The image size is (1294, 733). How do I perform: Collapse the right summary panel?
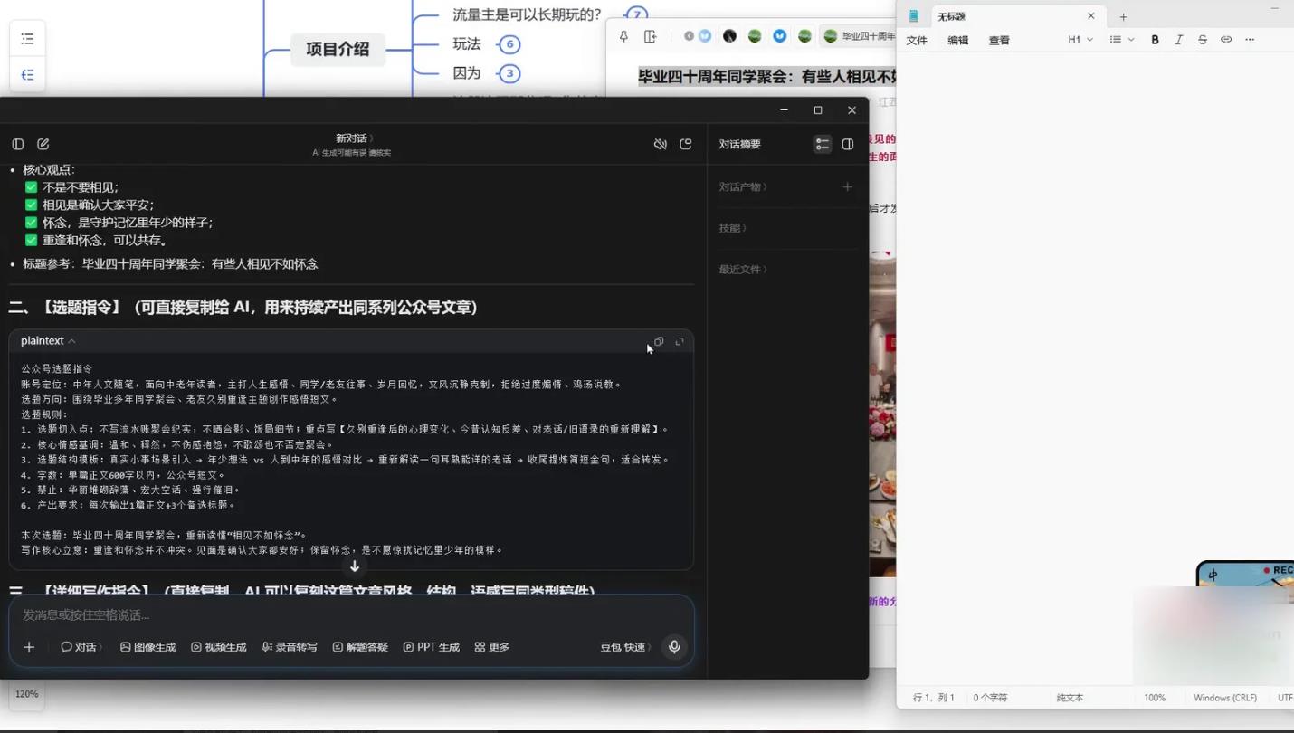pos(848,145)
